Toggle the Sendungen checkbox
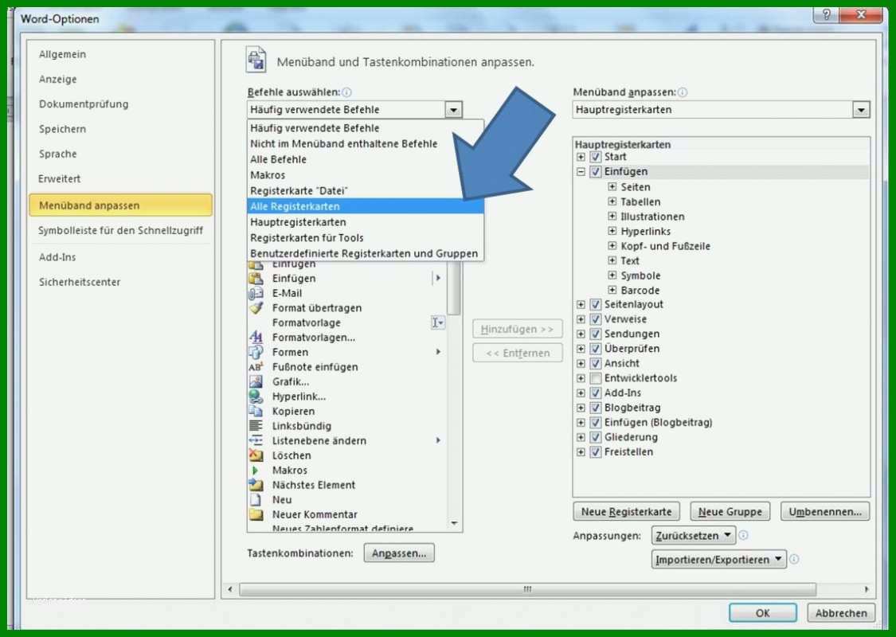 596,334
